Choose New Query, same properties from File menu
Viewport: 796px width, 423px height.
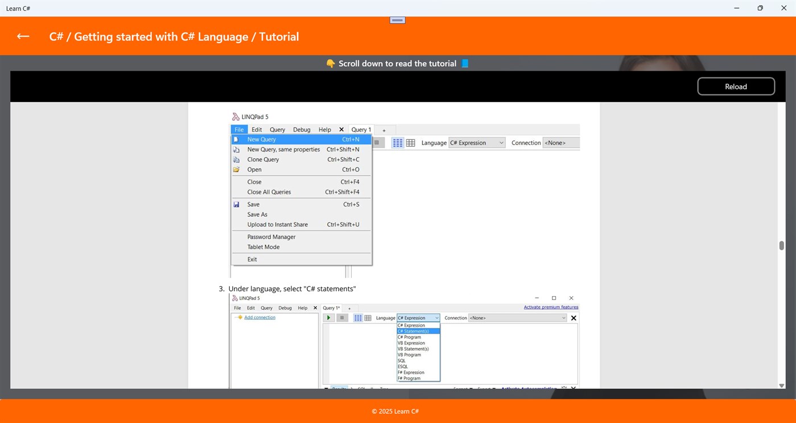283,149
